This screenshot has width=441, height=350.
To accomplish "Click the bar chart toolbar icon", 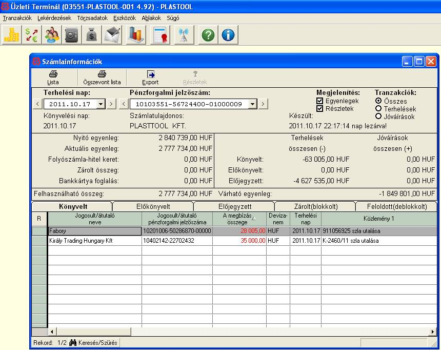I will tap(135, 35).
